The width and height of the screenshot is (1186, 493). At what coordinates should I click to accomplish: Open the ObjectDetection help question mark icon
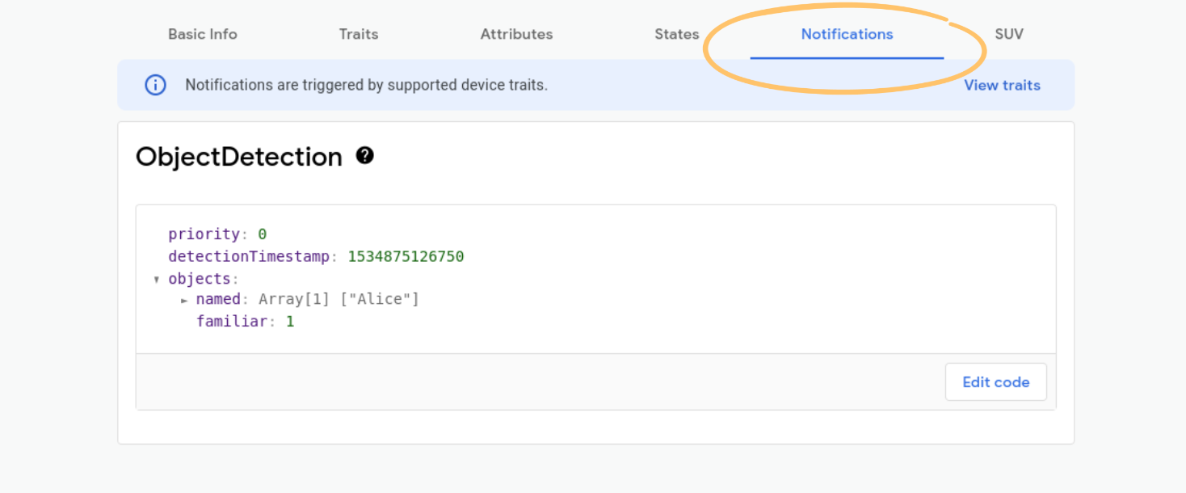coord(365,155)
